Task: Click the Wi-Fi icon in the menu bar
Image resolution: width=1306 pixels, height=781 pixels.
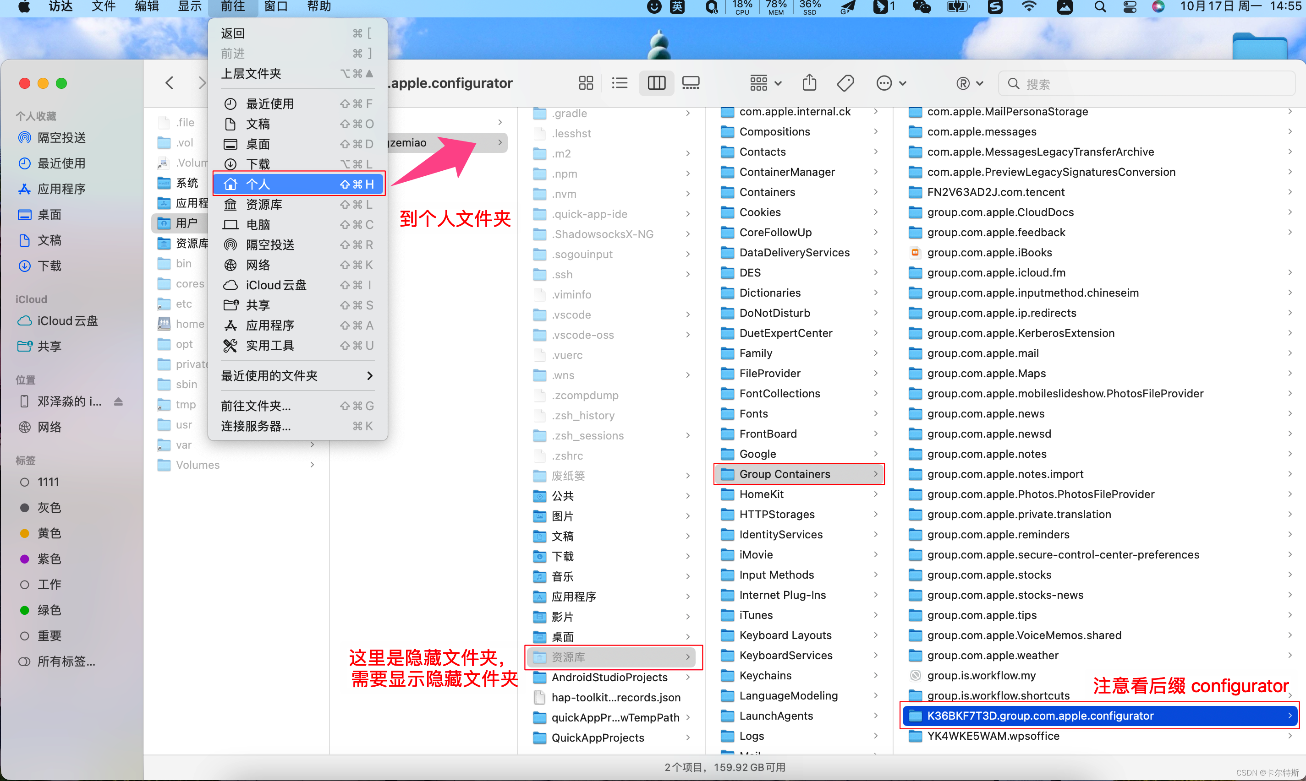Action: click(1028, 7)
